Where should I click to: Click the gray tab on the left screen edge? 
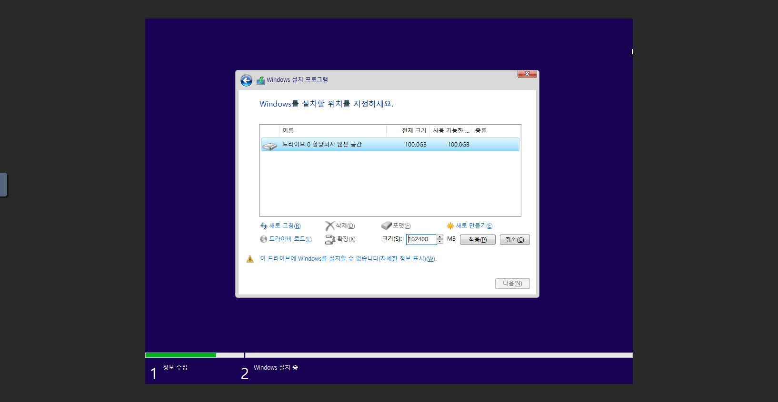4,185
